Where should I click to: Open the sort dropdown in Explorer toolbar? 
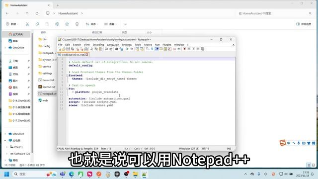pos(92,24)
